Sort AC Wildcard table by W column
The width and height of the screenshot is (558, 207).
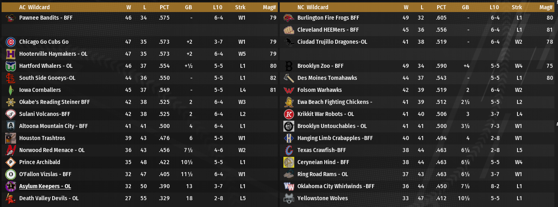[128, 7]
